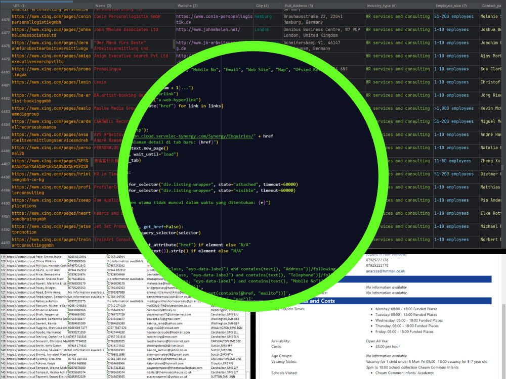Click the contact cell Natalia
Image resolution: width=506 pixels, height=379 pixels.
[491, 148]
